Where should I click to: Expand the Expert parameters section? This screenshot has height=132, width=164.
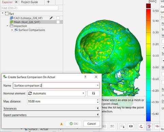[52, 115]
